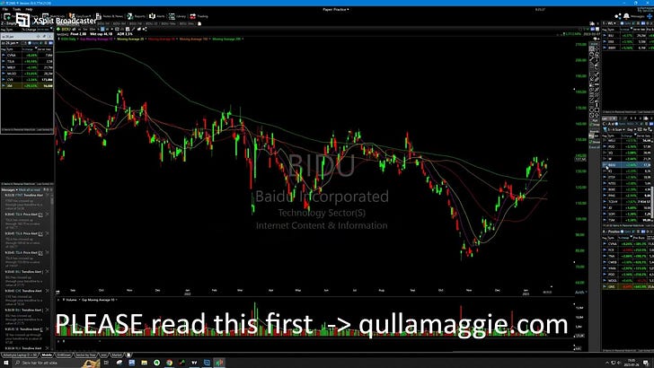Click the Windows Start button

click(x=5, y=363)
